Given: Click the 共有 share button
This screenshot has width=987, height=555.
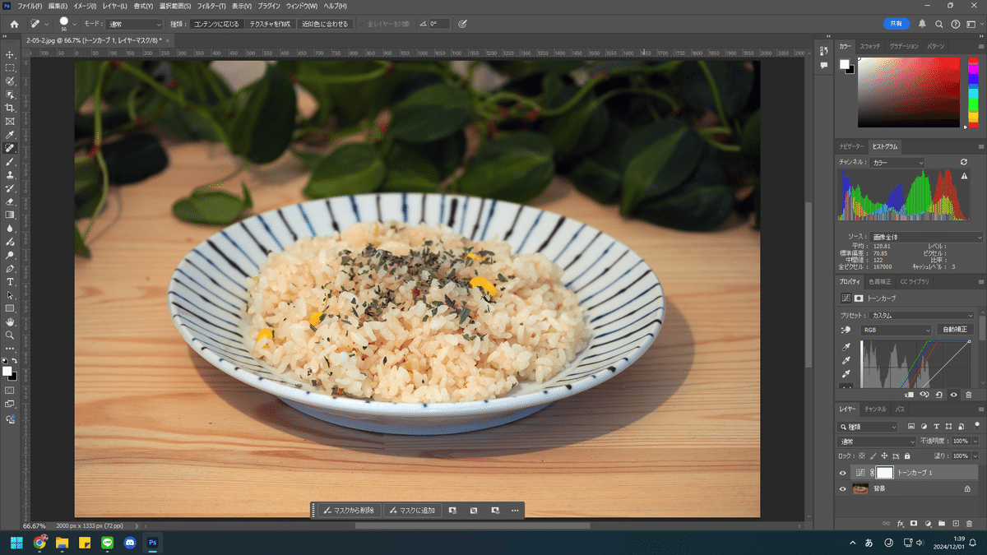Looking at the screenshot, I should pyautogui.click(x=897, y=24).
